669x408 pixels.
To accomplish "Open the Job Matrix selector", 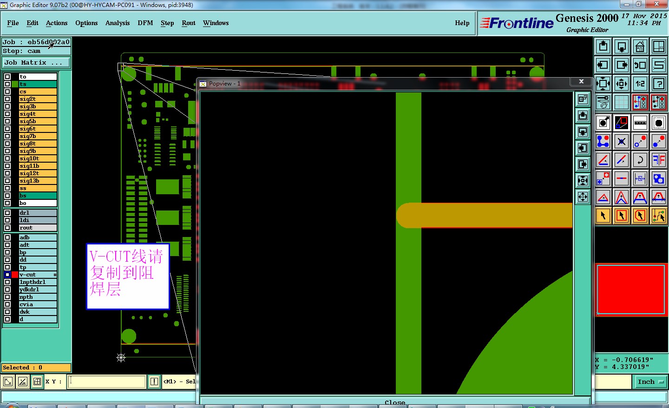I will [36, 62].
